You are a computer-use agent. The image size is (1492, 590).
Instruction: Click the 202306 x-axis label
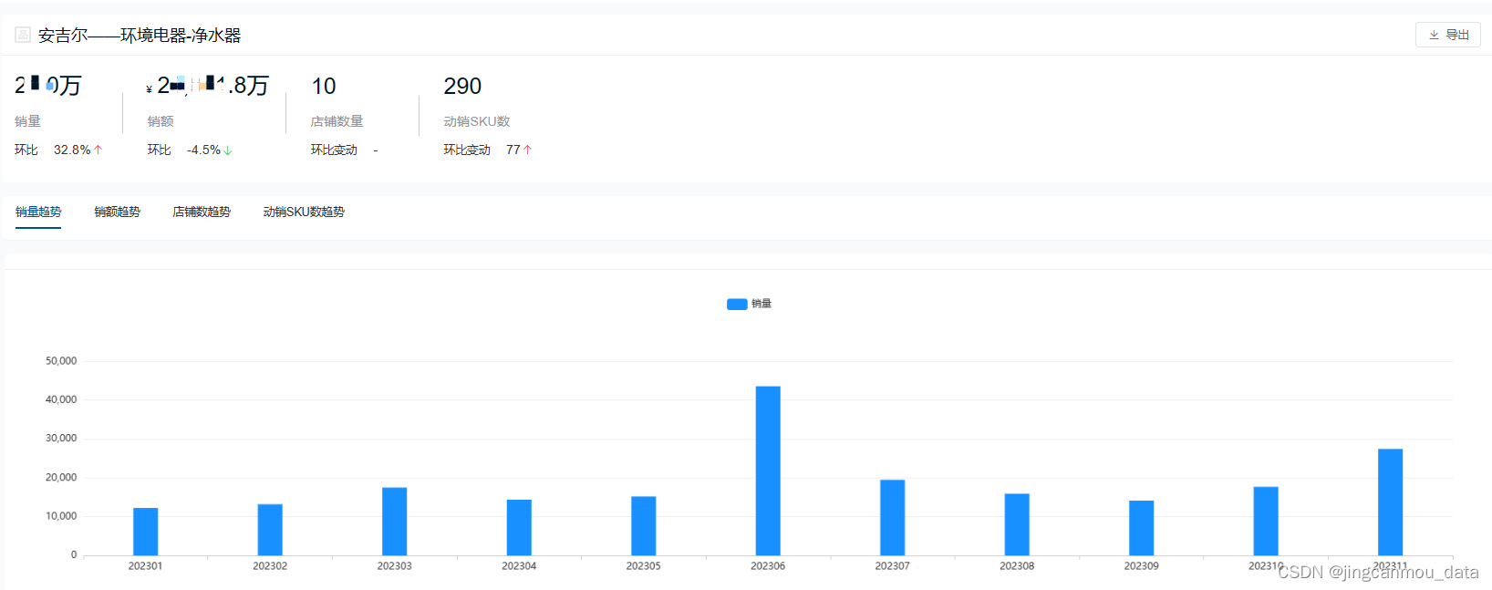coord(768,566)
